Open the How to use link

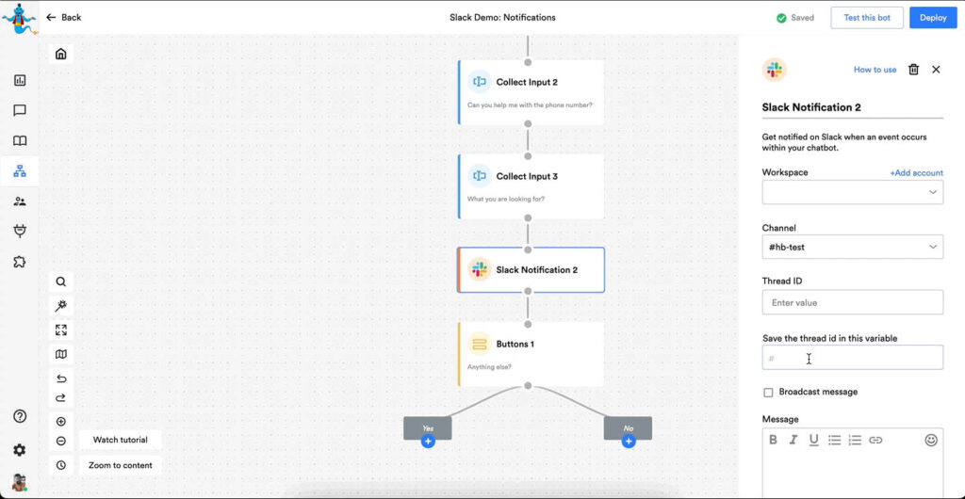(875, 70)
